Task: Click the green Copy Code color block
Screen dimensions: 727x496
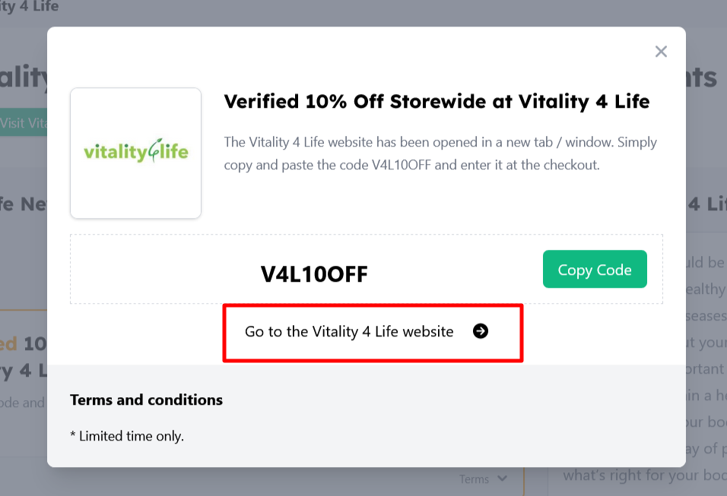Action: tap(595, 269)
